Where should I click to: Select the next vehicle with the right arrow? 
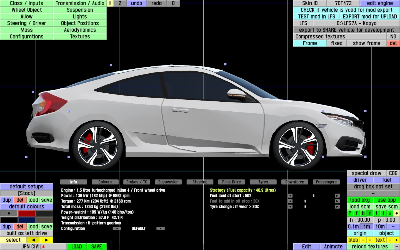coord(47,240)
